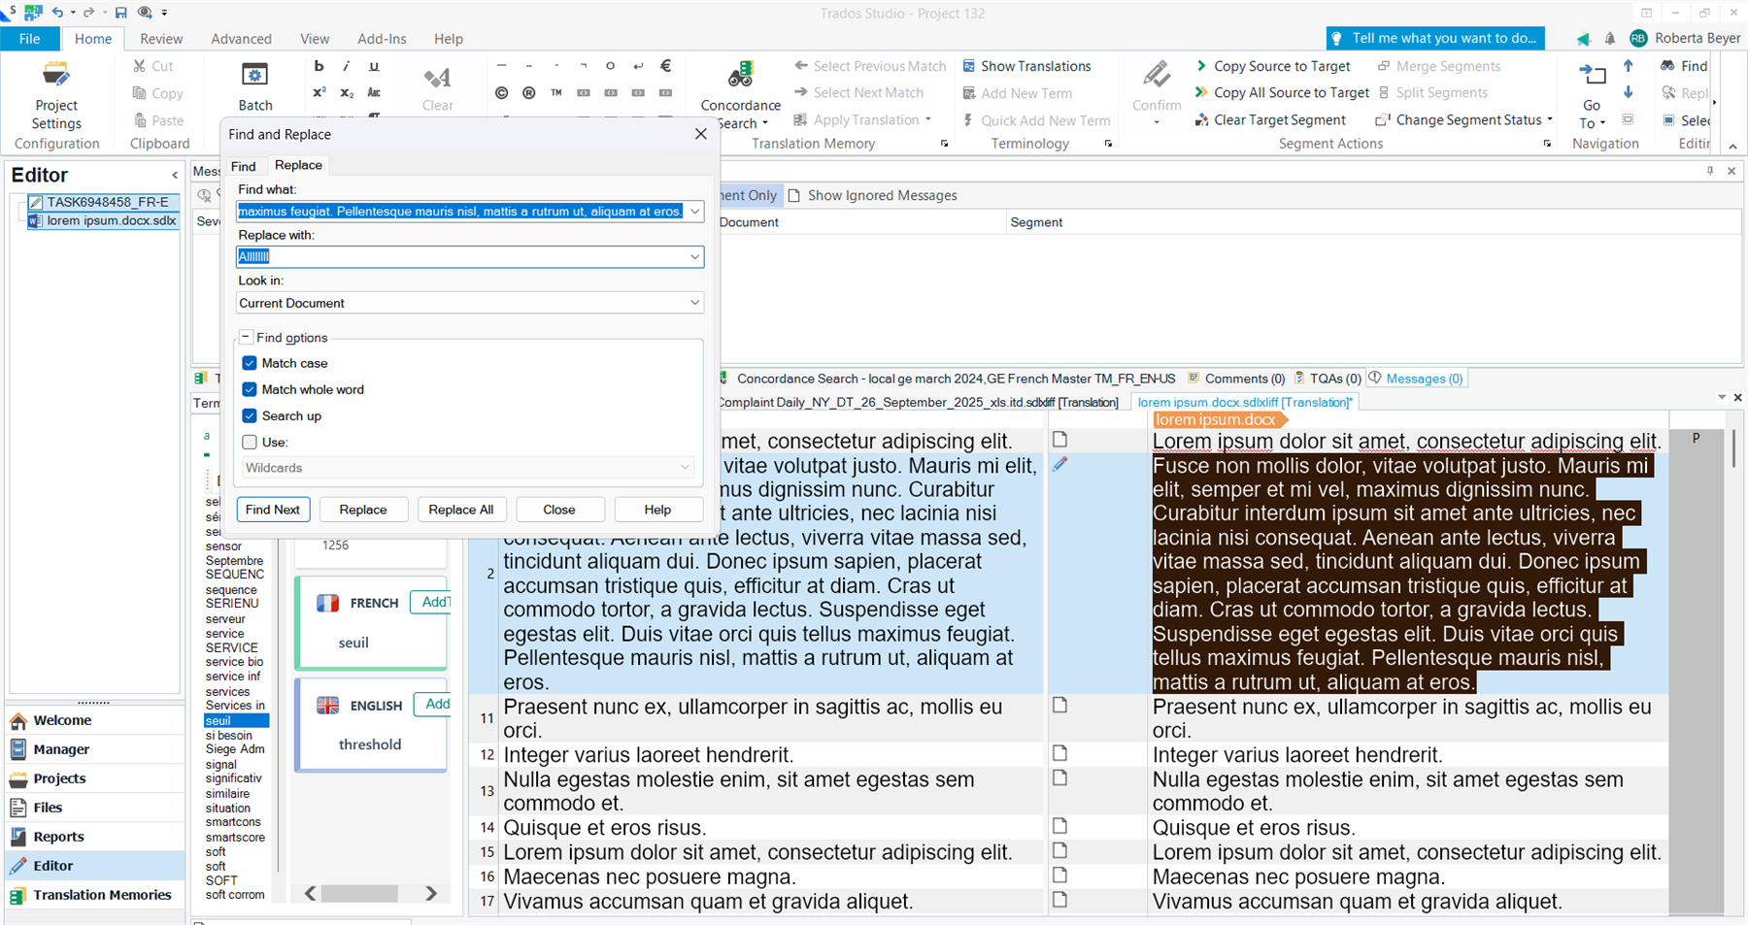1748x925 pixels.
Task: Enable the Use wildcards option
Action: 250,442
